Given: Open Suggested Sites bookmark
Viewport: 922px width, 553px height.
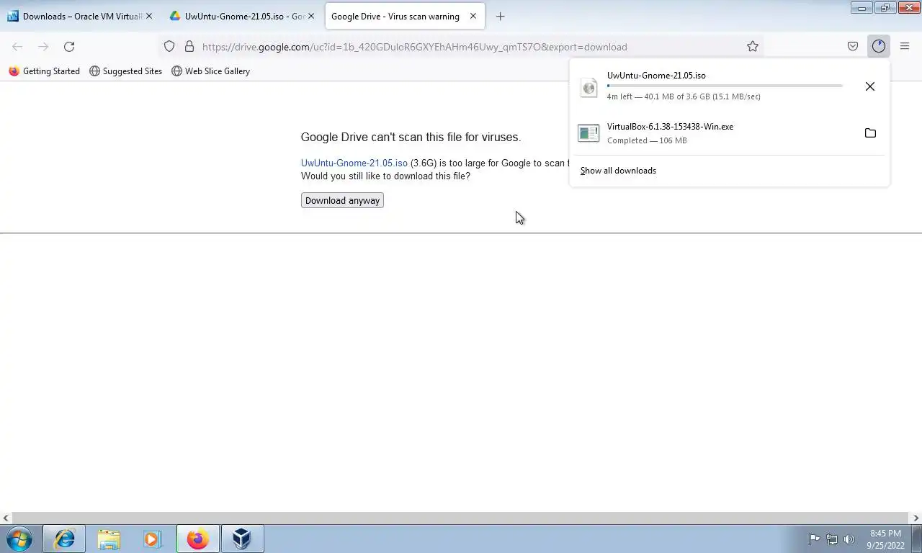Looking at the screenshot, I should [125, 71].
